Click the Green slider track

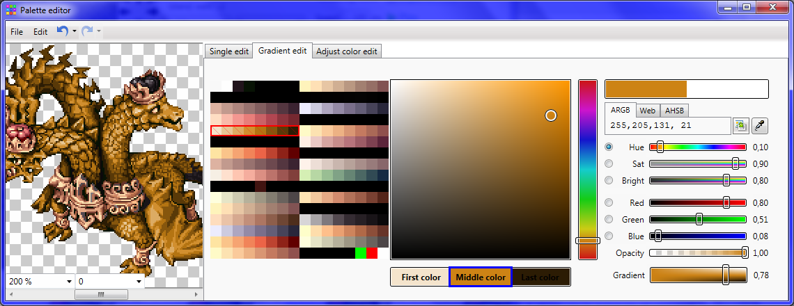(x=697, y=220)
